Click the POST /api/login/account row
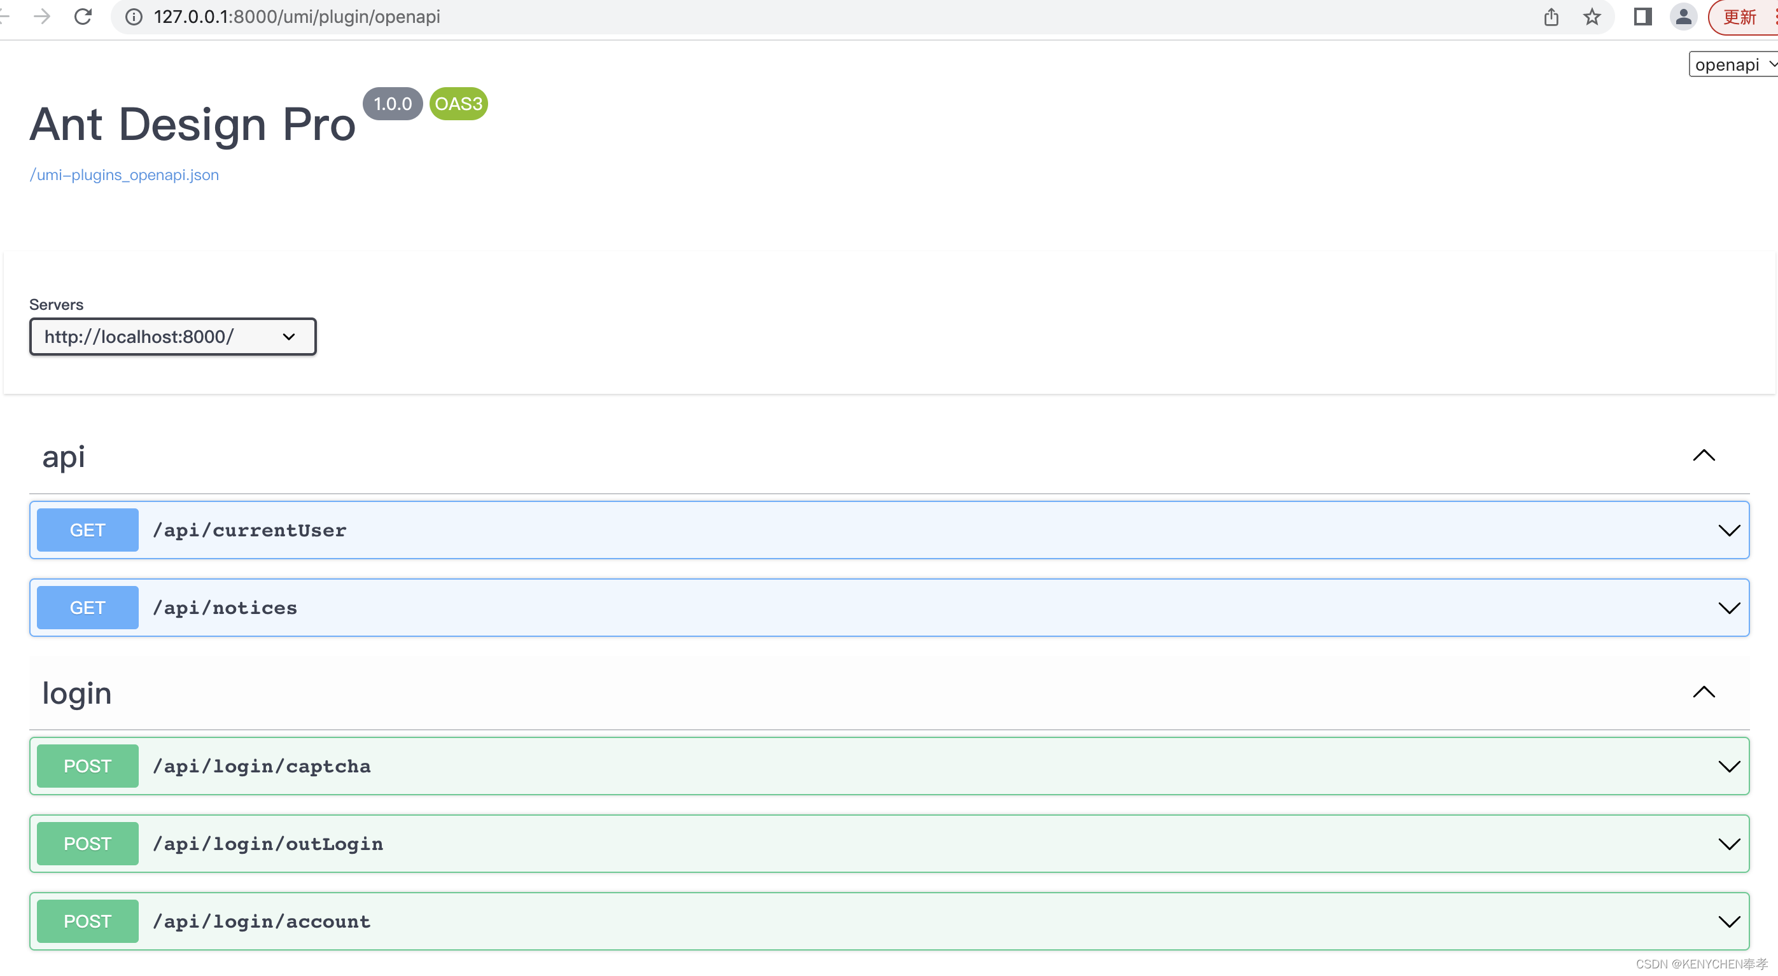The height and width of the screenshot is (976, 1778). coord(888,921)
